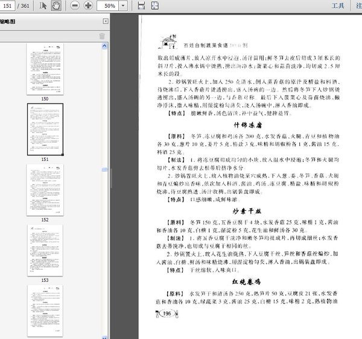This screenshot has width=362, height=339.
Task: Switch to fit full page view
Action: 154,5
